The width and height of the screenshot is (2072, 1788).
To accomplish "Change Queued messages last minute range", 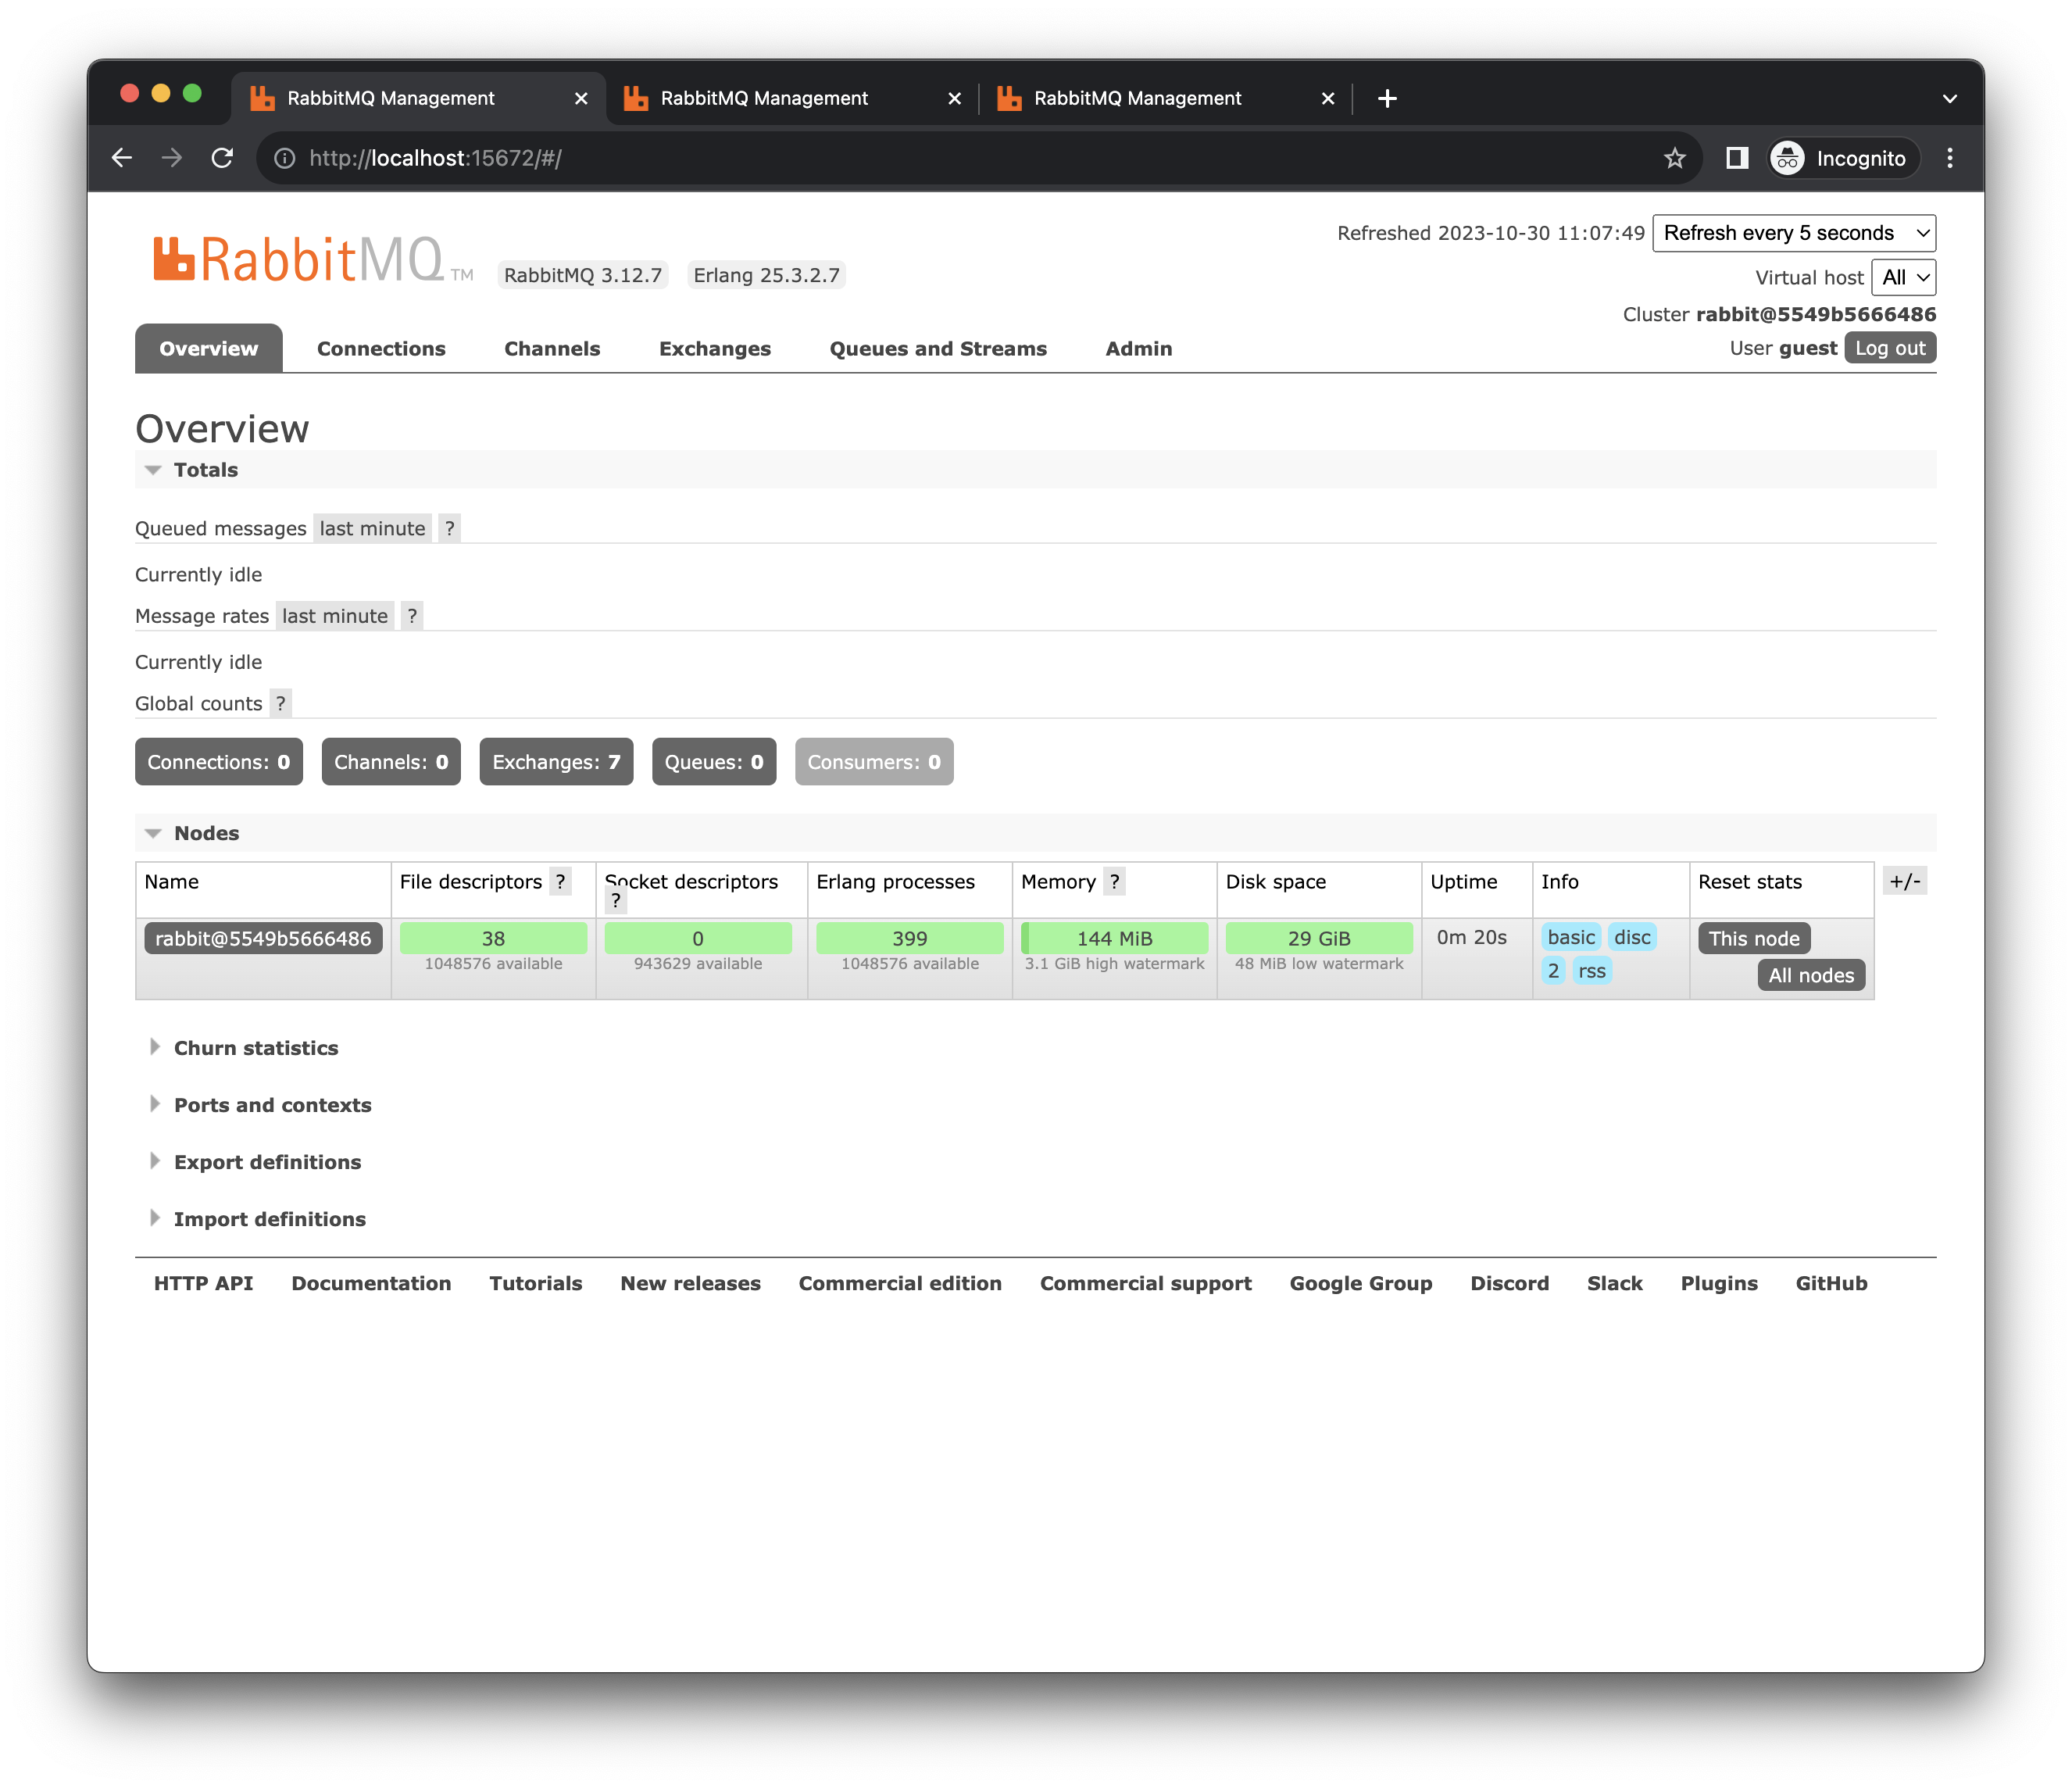I will pyautogui.click(x=372, y=528).
